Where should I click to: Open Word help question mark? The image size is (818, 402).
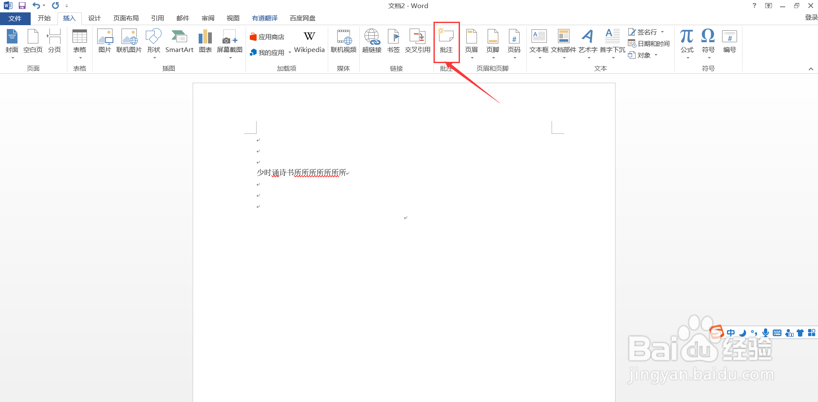click(x=754, y=6)
